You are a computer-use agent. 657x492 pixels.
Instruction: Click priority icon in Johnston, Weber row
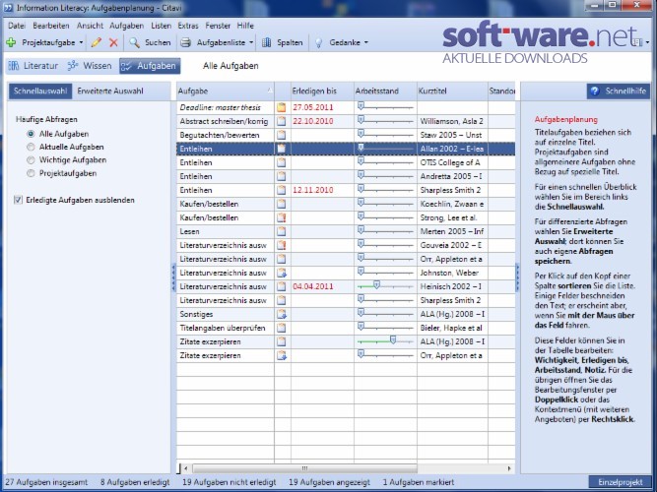click(282, 273)
